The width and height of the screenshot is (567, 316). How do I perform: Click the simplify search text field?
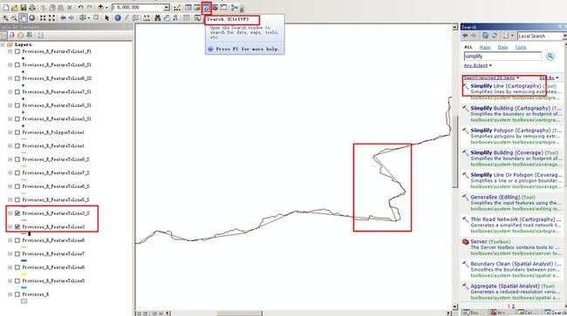(x=502, y=57)
